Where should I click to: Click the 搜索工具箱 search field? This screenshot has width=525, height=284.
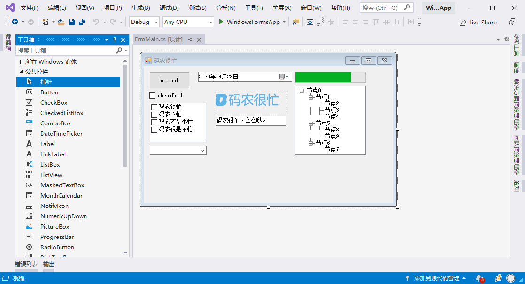coord(66,51)
